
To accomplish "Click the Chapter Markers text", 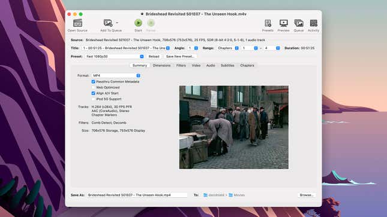I will coord(104,115).
